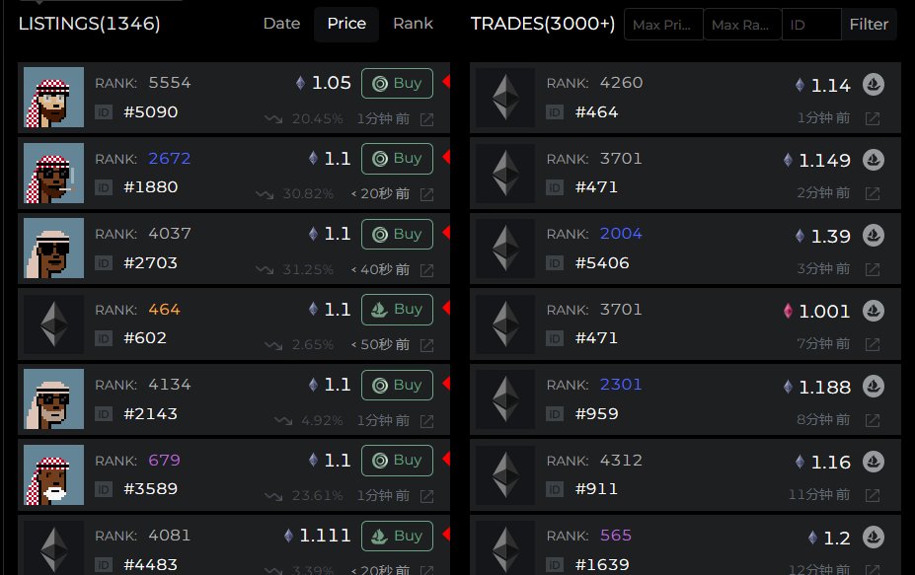This screenshot has height=575, width=915.
Task: Open placeholder thumbnail of listing #602
Action: click(53, 323)
